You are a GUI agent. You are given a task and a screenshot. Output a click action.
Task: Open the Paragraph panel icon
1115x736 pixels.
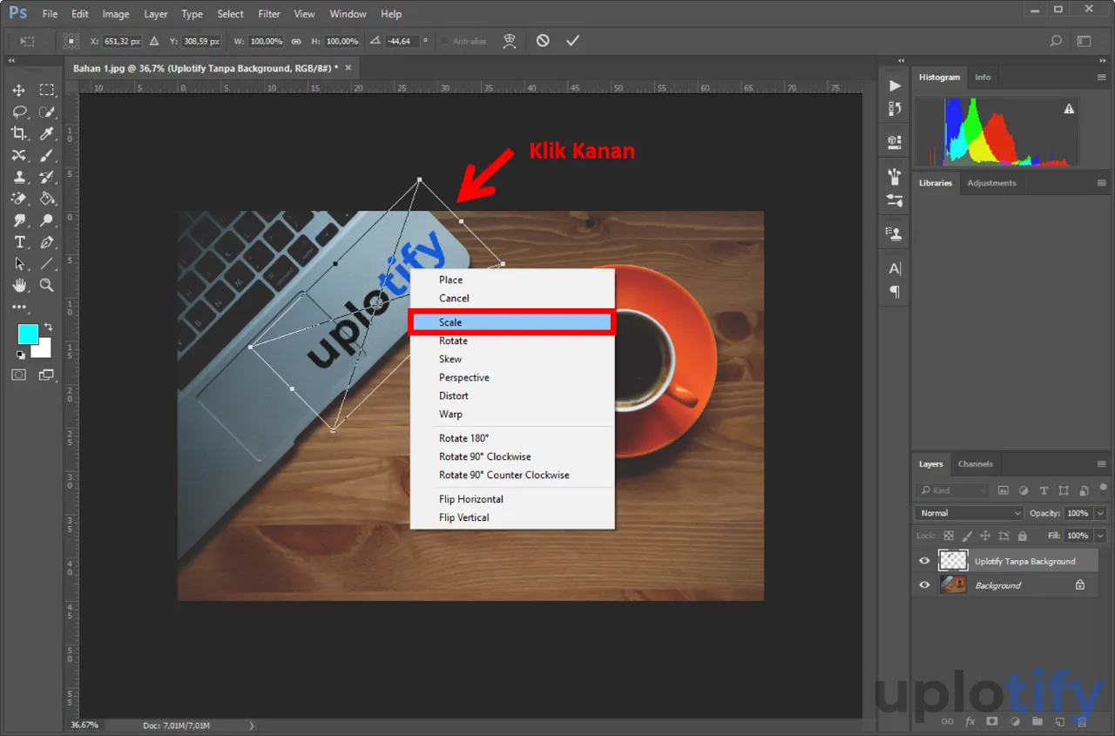[x=895, y=292]
